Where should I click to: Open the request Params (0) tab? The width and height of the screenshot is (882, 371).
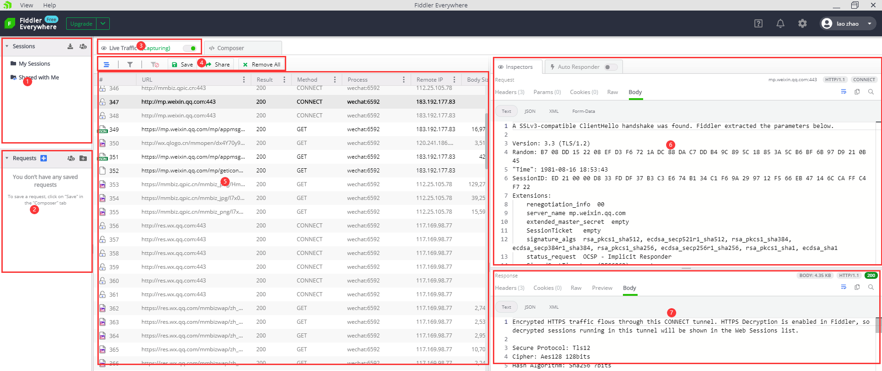(547, 92)
